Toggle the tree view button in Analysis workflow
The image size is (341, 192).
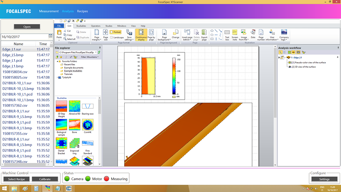tap(280, 52)
